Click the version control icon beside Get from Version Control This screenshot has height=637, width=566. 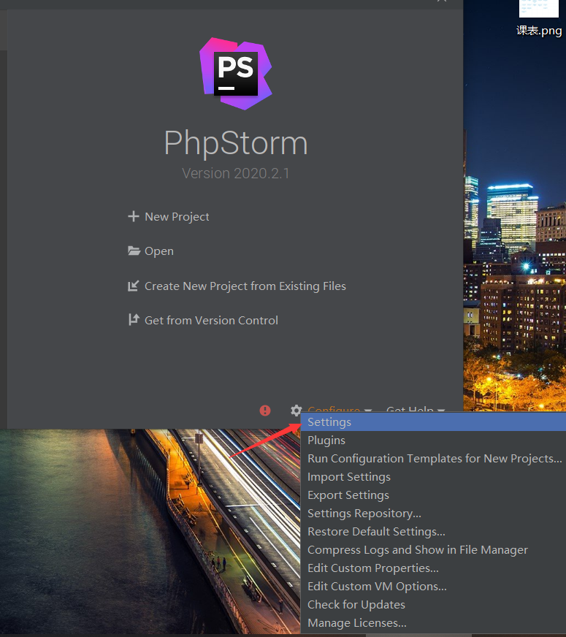pos(134,320)
